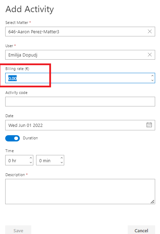Click the Cancel button

point(141,230)
